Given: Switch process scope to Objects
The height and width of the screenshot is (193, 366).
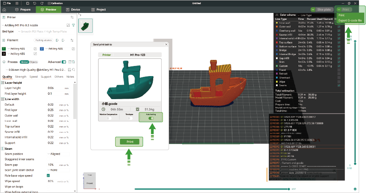Looking at the screenshot, I should [34, 62].
